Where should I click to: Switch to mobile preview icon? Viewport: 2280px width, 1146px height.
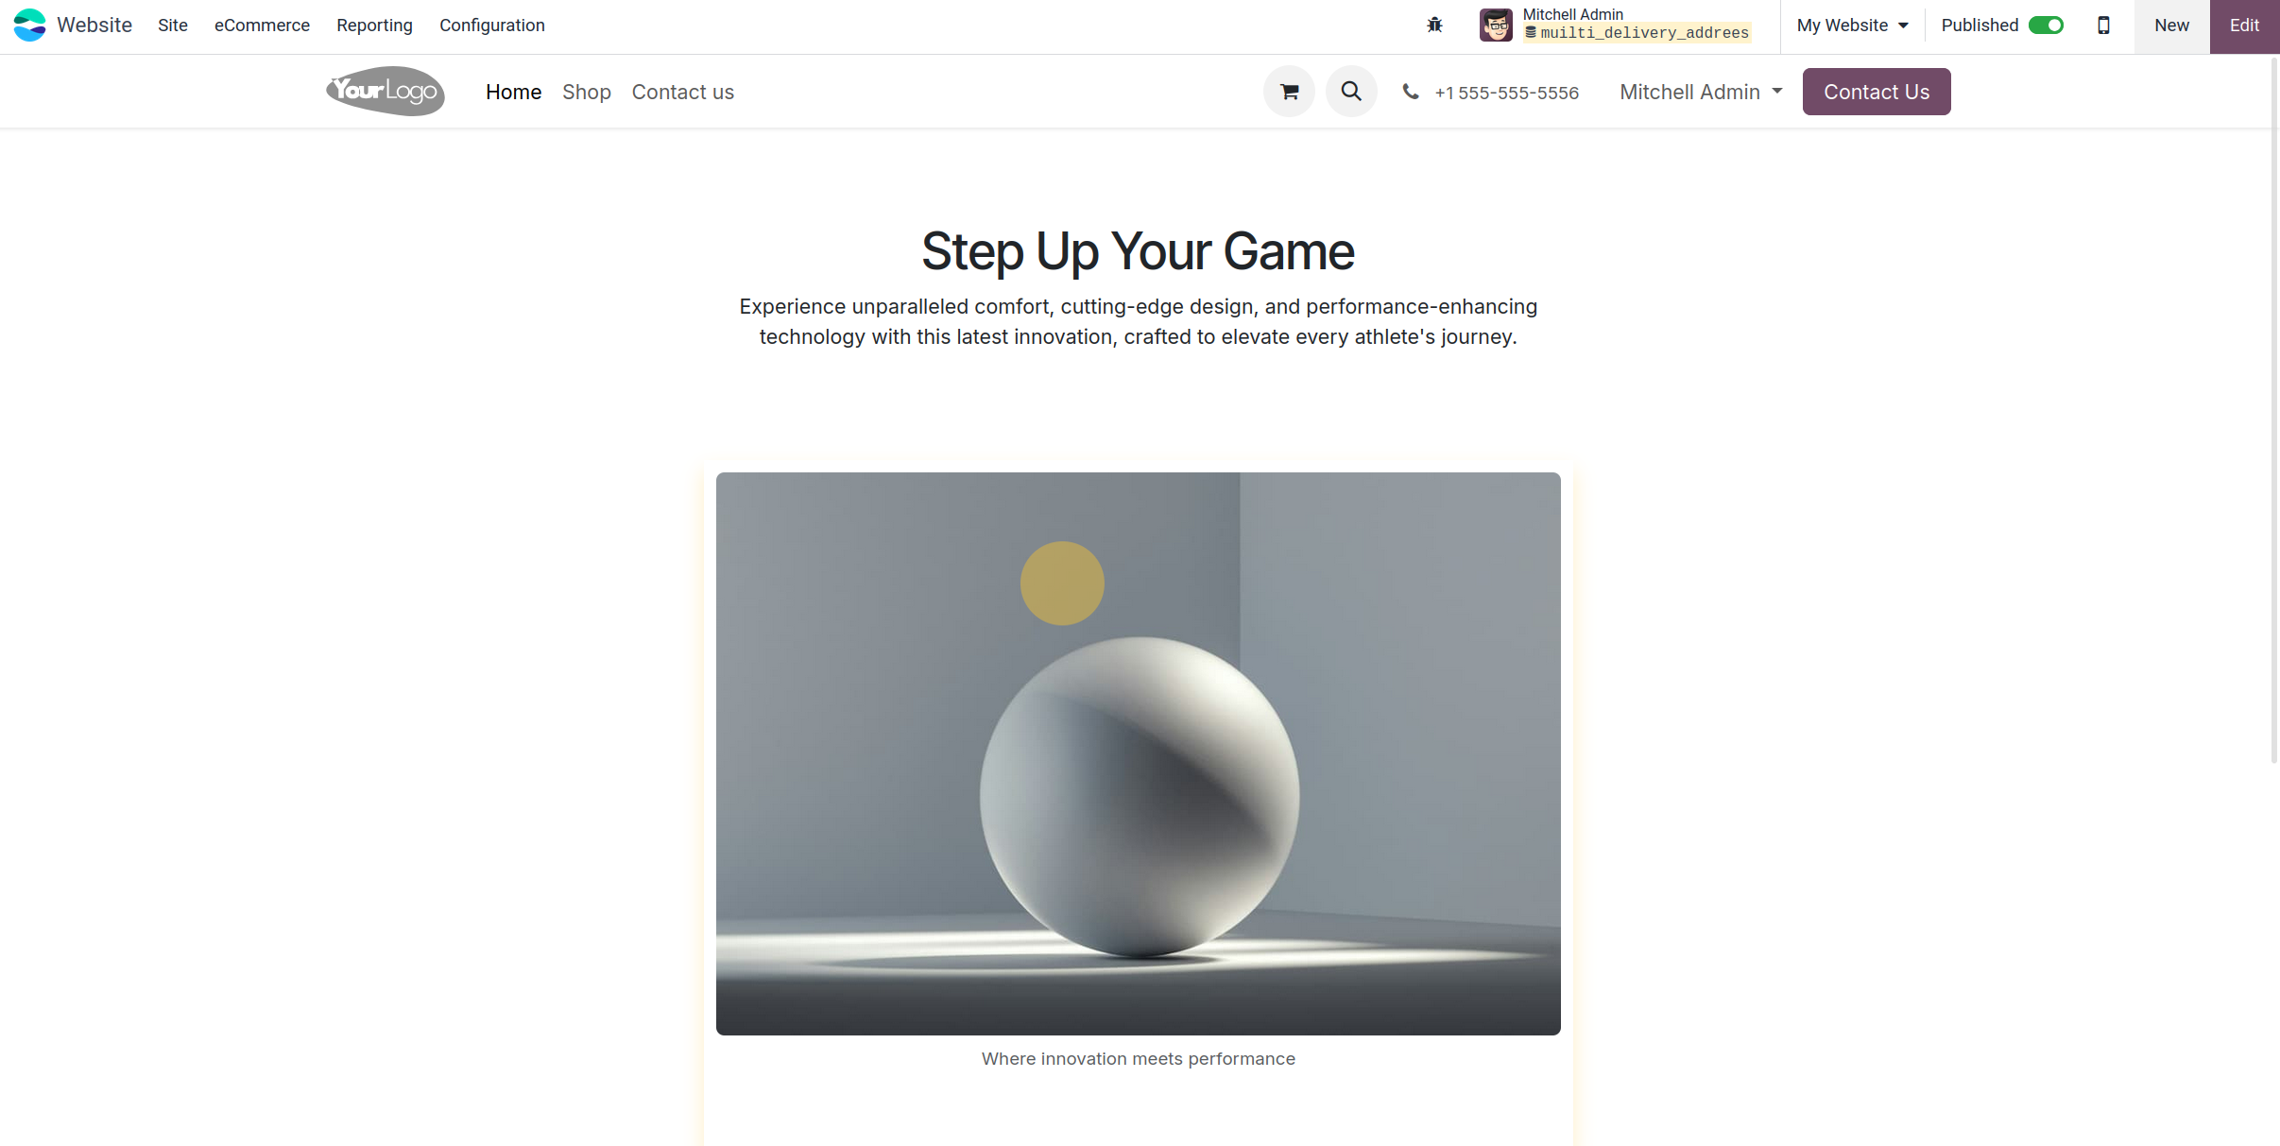tap(2103, 26)
